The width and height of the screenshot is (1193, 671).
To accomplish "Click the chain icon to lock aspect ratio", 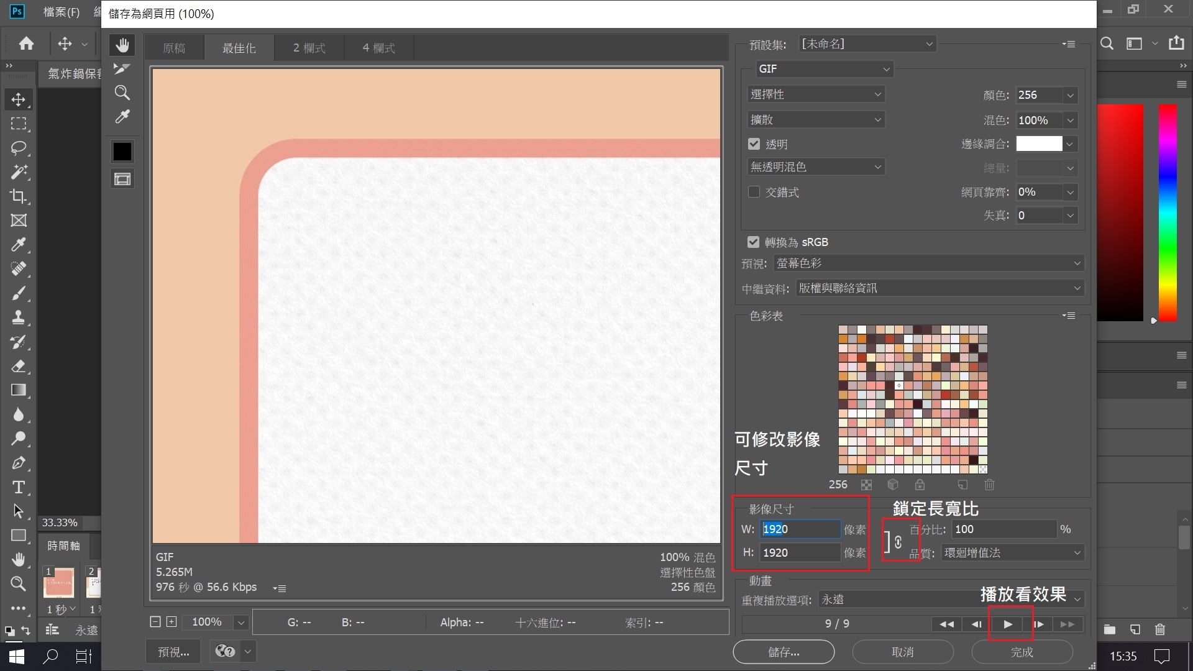I will click(899, 541).
